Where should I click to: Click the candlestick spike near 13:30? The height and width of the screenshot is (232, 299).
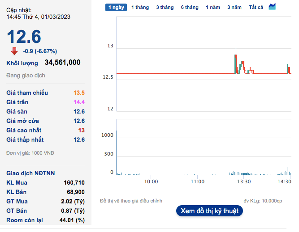[x=236, y=60]
